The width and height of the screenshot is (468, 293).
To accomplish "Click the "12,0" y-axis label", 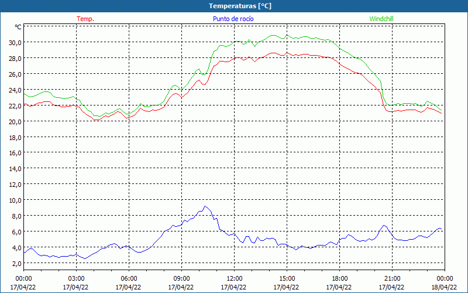I will click(x=15, y=185).
